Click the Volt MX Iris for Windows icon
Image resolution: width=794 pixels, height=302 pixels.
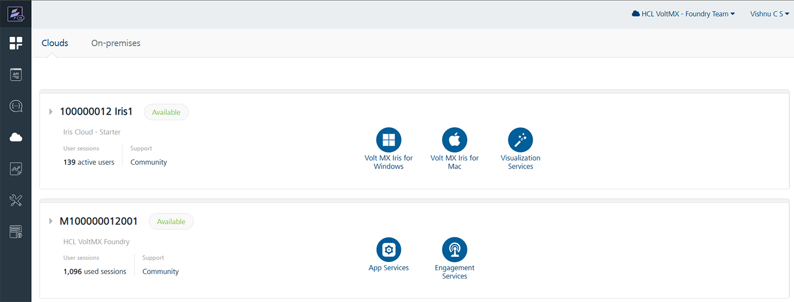388,140
